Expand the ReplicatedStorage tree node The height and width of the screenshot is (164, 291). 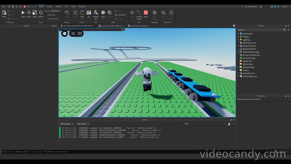click(x=238, y=52)
